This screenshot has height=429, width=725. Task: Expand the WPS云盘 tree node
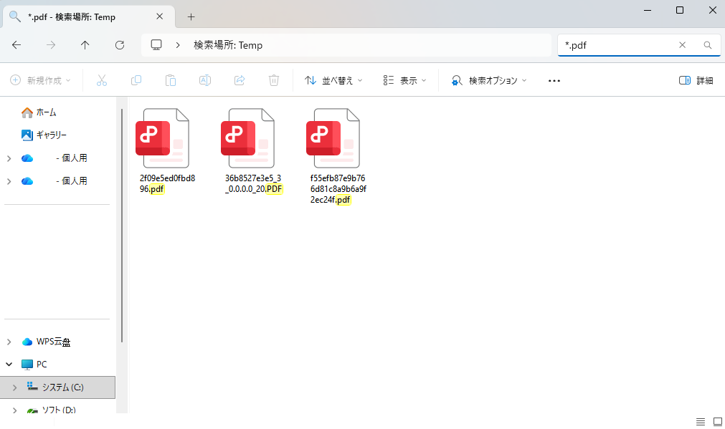(9, 342)
